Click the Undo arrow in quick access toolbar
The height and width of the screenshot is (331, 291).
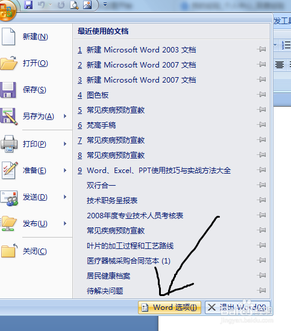click(41, 4)
